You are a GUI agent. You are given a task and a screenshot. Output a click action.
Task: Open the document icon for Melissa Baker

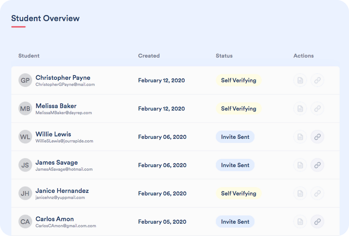(x=300, y=108)
